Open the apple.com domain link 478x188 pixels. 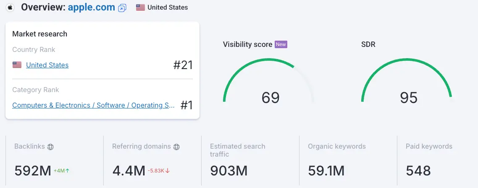(92, 7)
